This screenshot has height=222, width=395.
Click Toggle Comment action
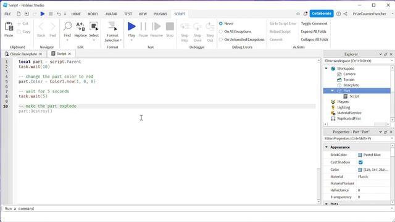click(x=314, y=23)
